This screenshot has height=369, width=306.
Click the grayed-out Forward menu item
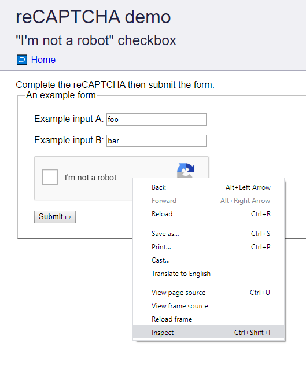click(x=209, y=201)
